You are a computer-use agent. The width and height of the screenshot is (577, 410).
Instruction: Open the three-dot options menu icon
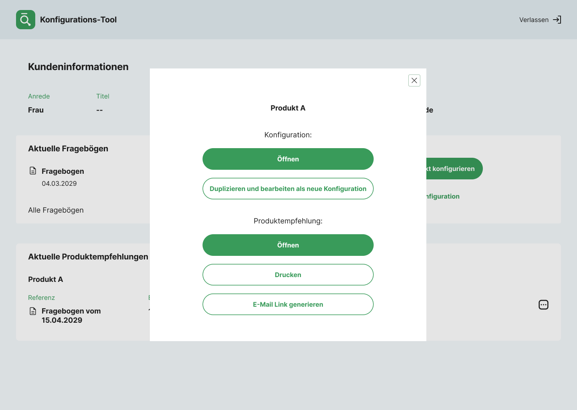pyautogui.click(x=543, y=305)
